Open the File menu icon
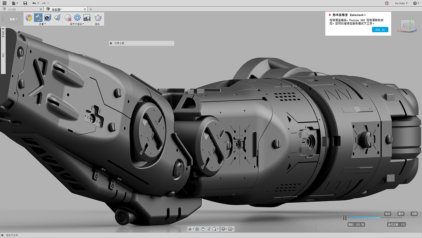The width and height of the screenshot is (422, 238). pos(15,3)
